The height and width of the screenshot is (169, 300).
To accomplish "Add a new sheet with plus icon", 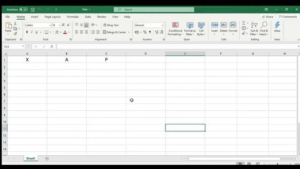I will tap(47, 159).
